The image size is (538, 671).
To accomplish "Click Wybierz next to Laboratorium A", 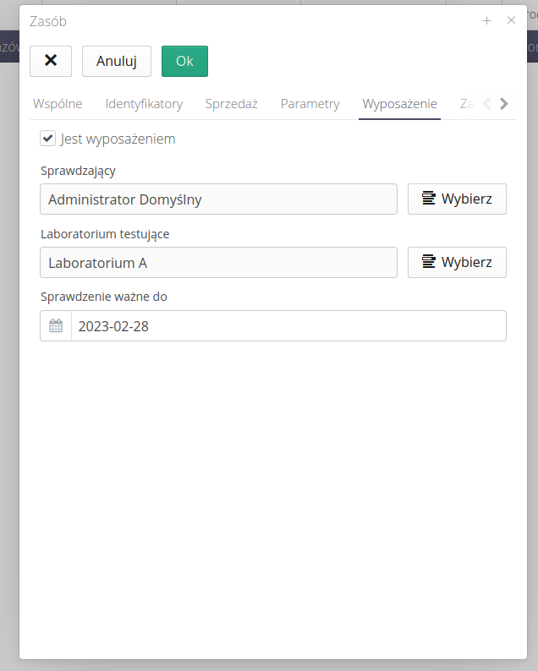I will [x=457, y=263].
